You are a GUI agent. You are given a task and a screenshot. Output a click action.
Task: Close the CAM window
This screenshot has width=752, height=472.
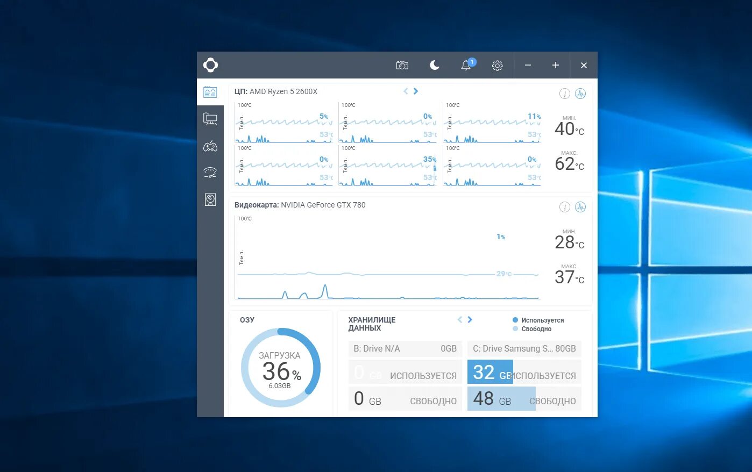click(x=584, y=65)
